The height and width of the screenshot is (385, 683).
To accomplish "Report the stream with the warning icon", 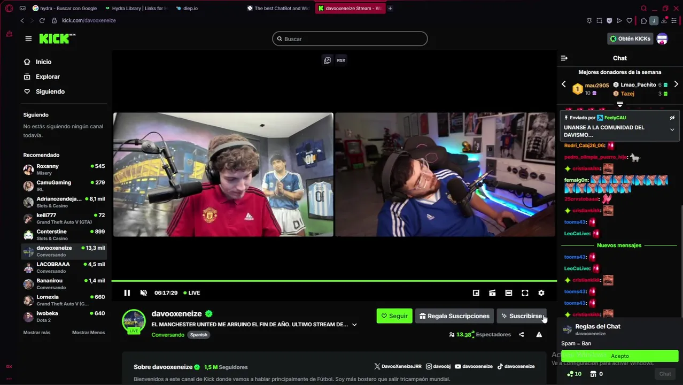I will pos(539,335).
